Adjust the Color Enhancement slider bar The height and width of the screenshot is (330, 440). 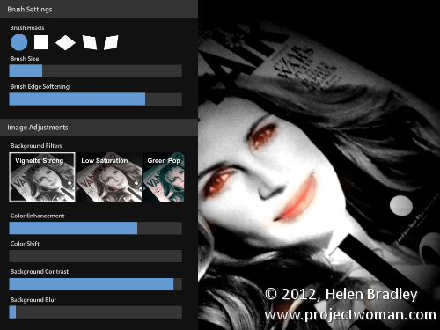(x=96, y=228)
